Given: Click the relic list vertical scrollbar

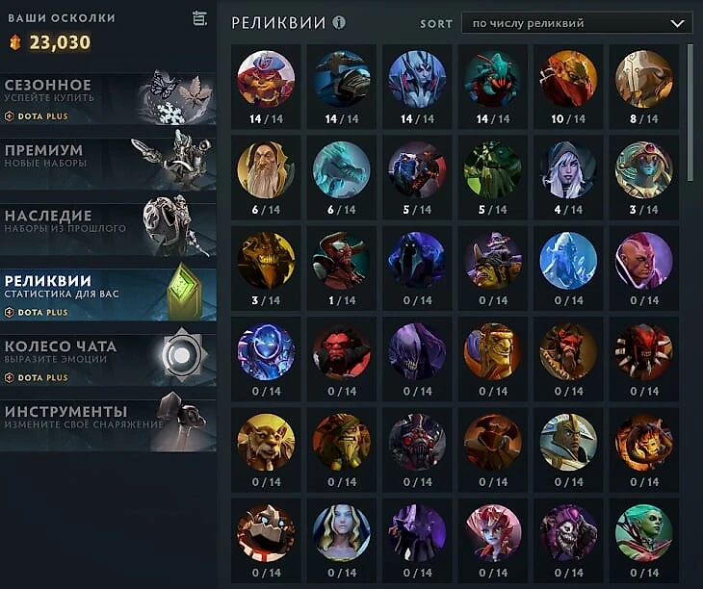Looking at the screenshot, I should 690,113.
